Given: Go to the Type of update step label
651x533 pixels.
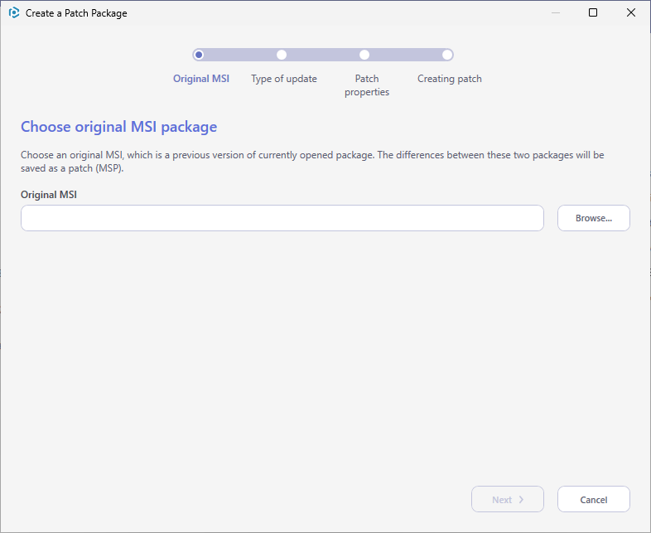Looking at the screenshot, I should 284,79.
